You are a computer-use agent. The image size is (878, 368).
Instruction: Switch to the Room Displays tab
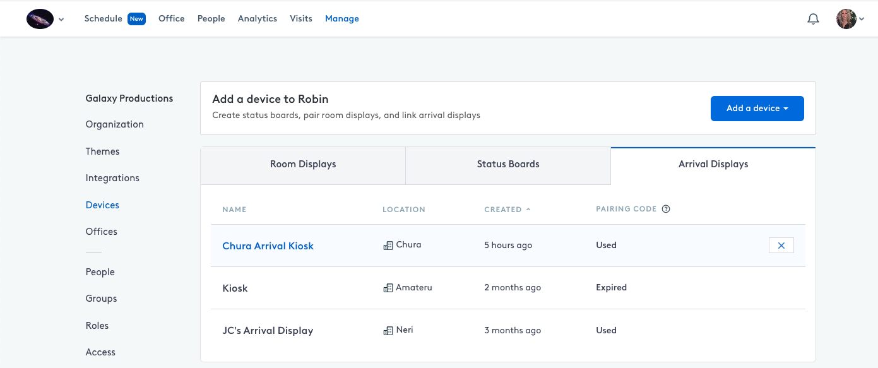(303, 166)
